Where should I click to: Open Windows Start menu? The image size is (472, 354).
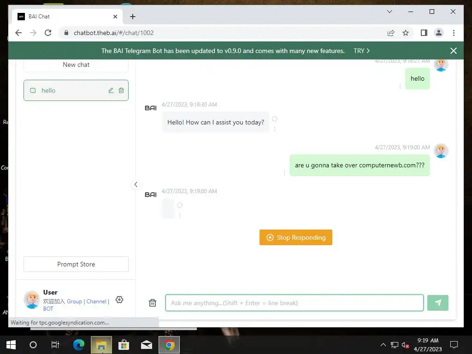click(x=11, y=345)
